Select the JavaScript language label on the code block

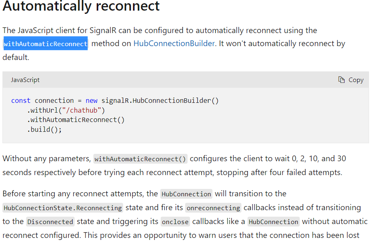[x=25, y=80]
